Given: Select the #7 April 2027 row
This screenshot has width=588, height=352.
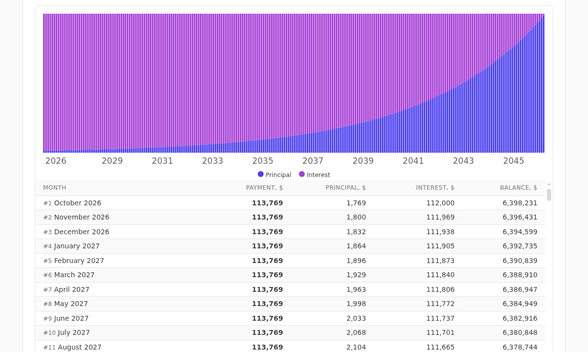Looking at the screenshot, I should point(290,289).
